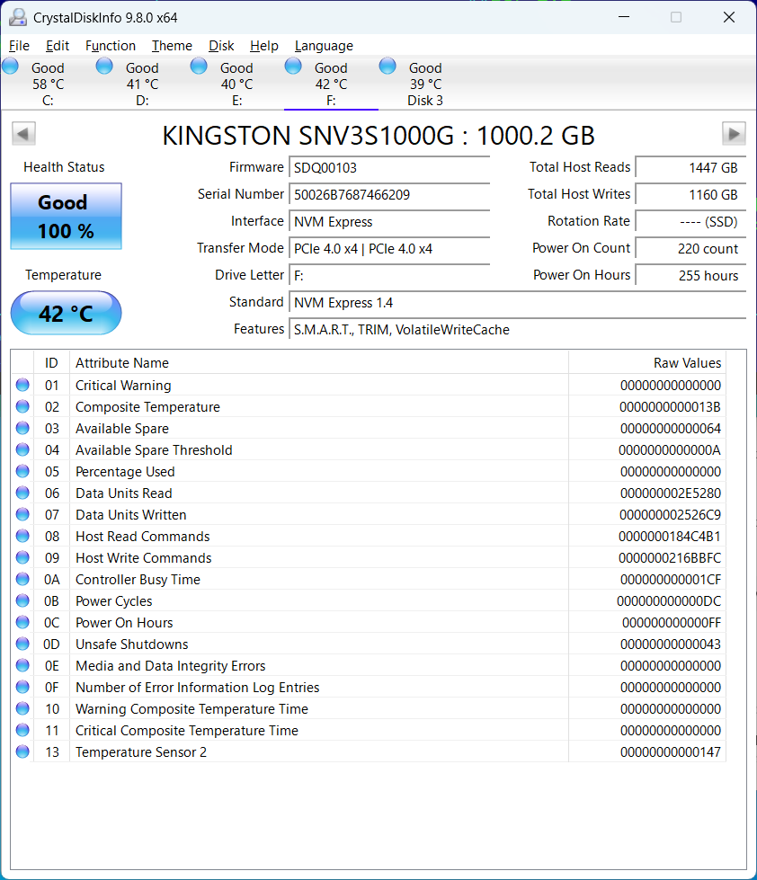Select raw value 000000000000DC

pyautogui.click(x=669, y=601)
